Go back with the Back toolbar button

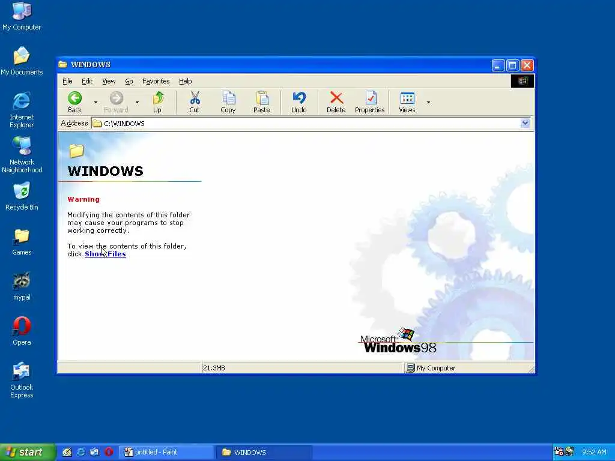click(75, 102)
